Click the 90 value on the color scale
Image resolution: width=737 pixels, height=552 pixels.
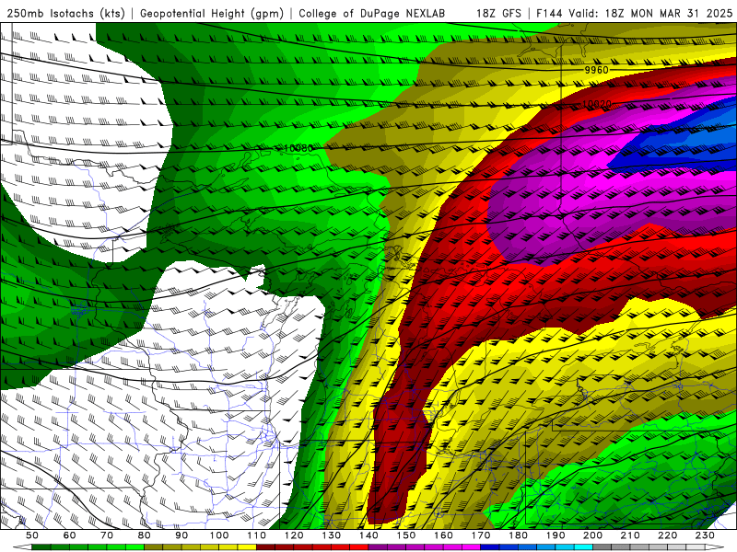pos(181,535)
